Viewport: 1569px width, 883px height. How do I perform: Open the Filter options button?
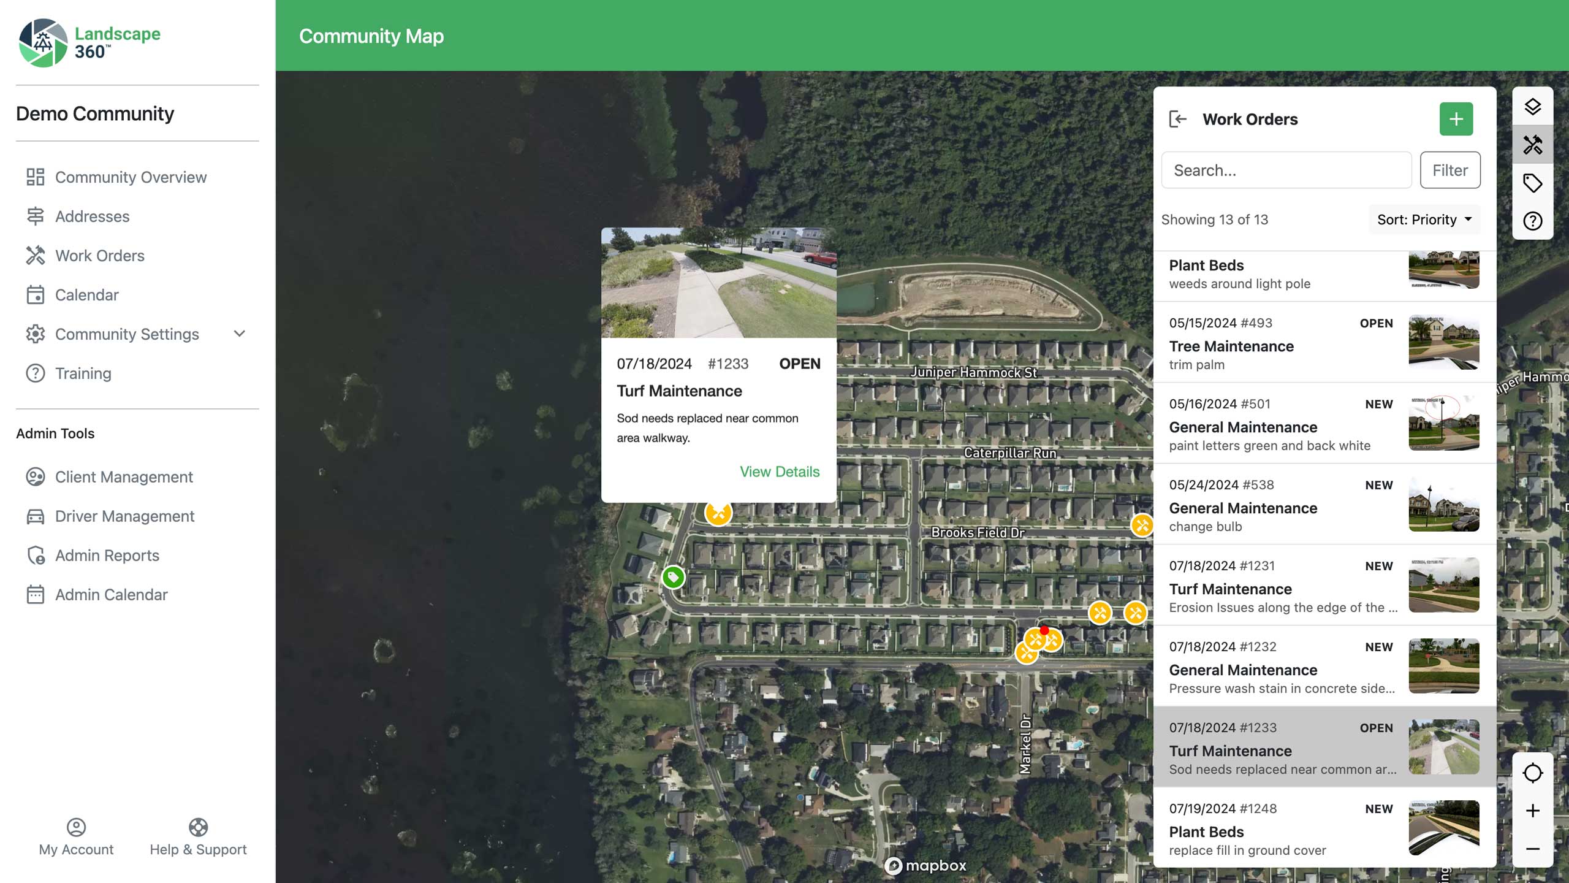tap(1449, 170)
